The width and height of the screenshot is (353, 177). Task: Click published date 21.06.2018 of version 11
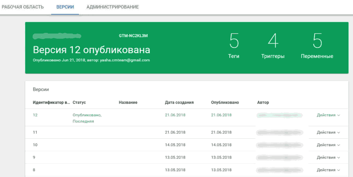[221, 133]
